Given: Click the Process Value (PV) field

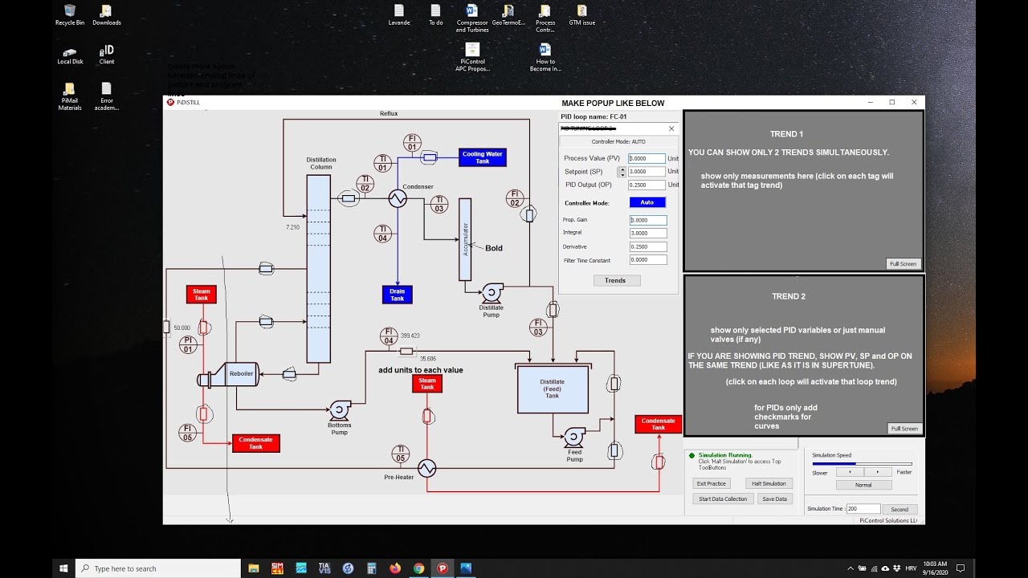Looking at the screenshot, I should [647, 159].
